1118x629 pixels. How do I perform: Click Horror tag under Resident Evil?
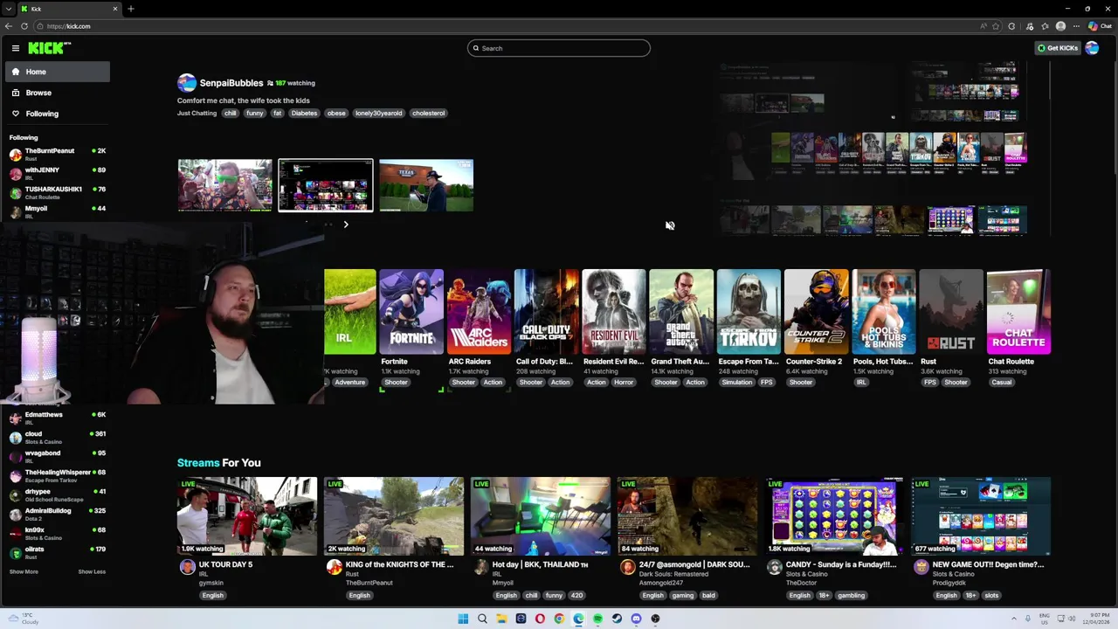pyautogui.click(x=624, y=382)
